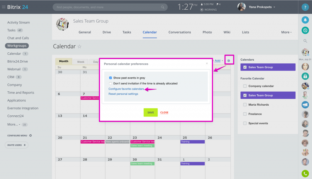The height and width of the screenshot is (179, 312).
Task: Switch to the Drive tab
Action: click(x=107, y=32)
